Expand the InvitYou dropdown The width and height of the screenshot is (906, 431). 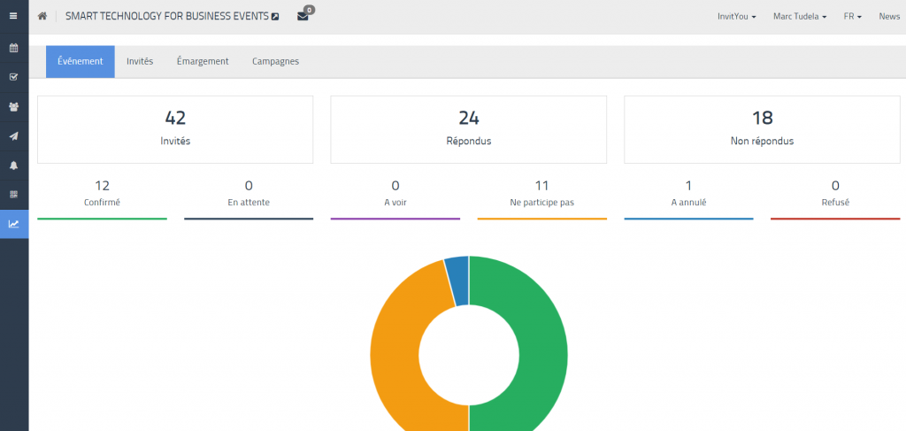(737, 17)
